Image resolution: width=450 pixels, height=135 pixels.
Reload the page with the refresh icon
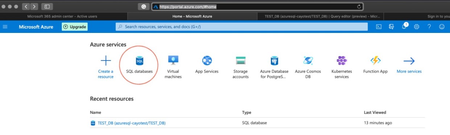[359, 7]
